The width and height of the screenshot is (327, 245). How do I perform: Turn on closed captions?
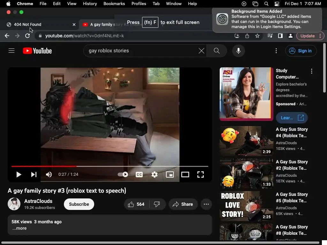point(139,174)
